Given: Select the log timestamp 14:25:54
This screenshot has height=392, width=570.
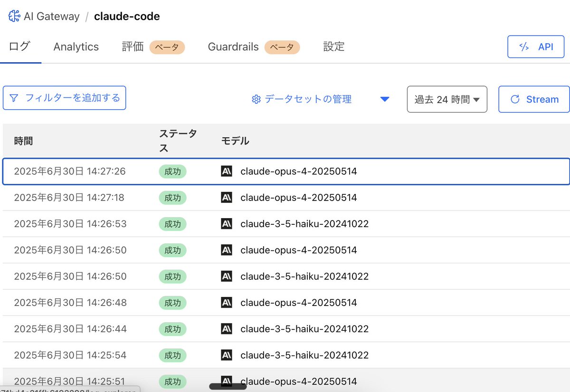Looking at the screenshot, I should 70,355.
